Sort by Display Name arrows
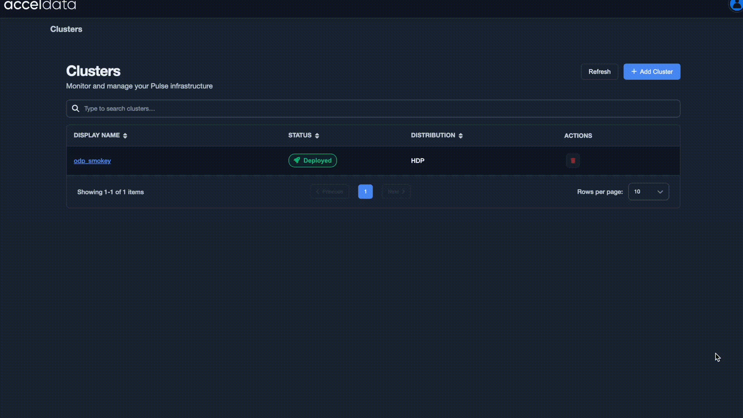 coord(125,135)
